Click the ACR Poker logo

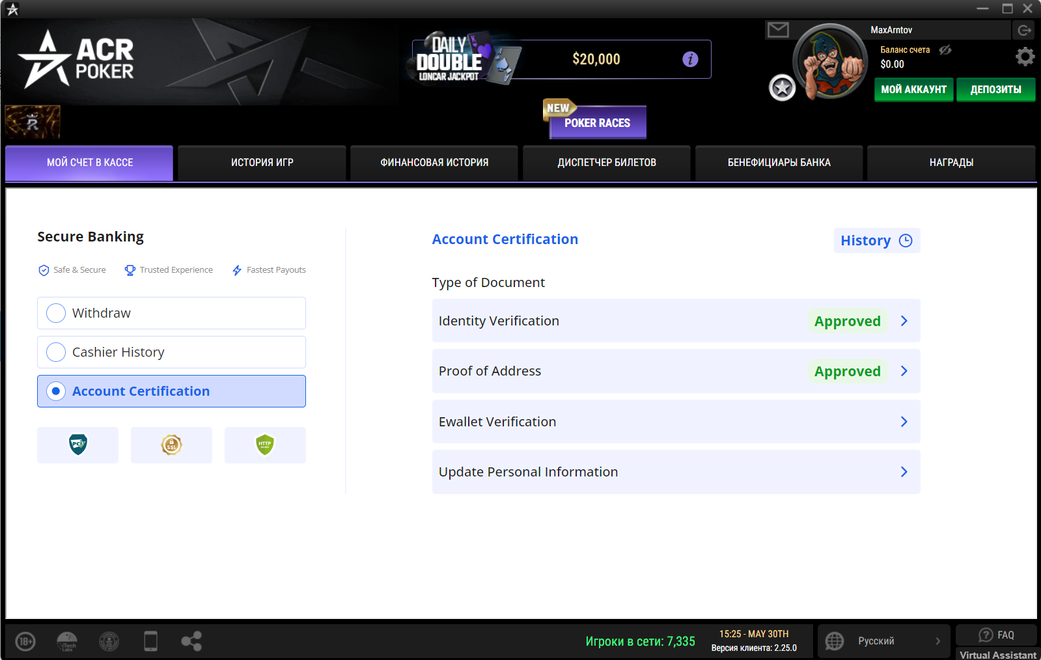tap(76, 59)
